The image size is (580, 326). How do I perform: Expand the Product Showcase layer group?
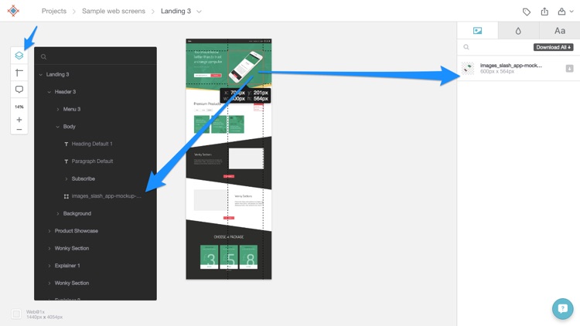click(49, 231)
